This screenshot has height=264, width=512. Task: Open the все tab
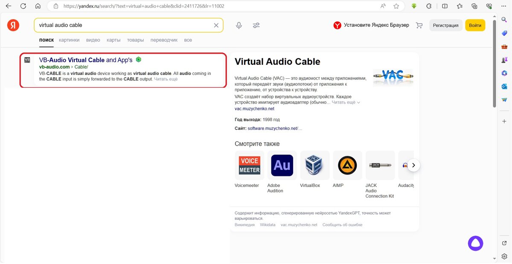pos(188,40)
